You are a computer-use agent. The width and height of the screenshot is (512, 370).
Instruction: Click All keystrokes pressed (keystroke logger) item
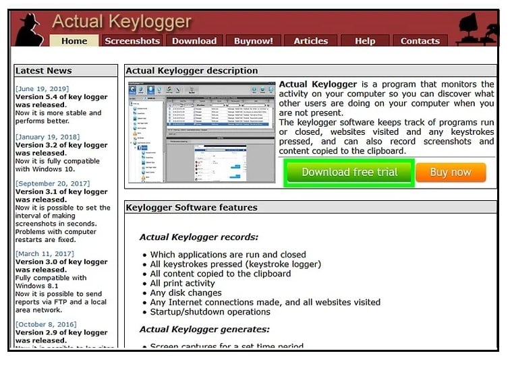tap(235, 264)
